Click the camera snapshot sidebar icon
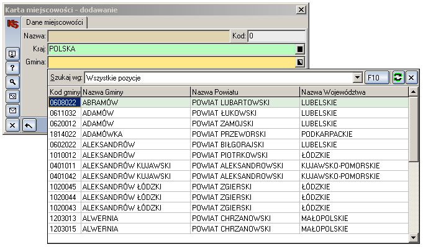Viewport: 423px width, 247px height. (x=12, y=97)
